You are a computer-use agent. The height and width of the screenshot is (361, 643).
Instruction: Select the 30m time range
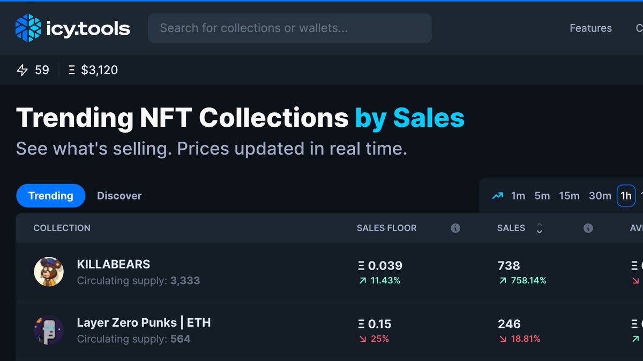[600, 196]
